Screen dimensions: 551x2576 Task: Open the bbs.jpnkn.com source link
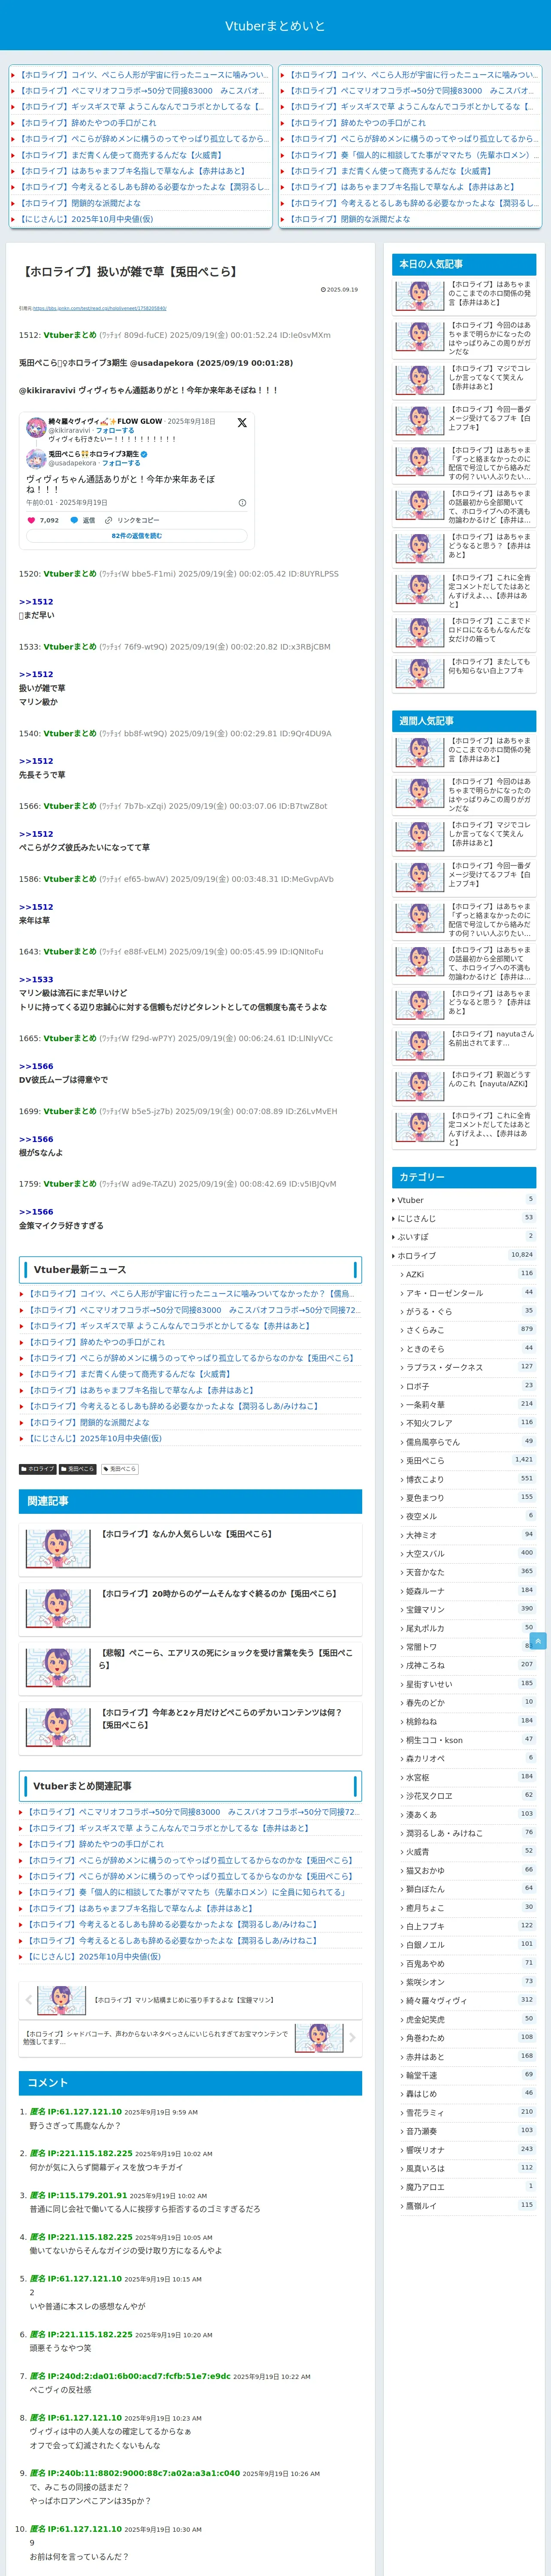point(99,308)
